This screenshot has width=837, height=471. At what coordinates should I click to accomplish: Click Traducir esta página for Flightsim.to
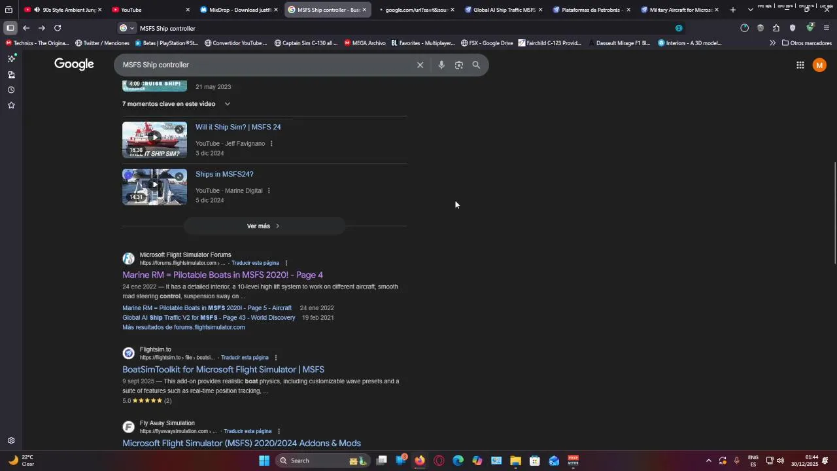(245, 358)
